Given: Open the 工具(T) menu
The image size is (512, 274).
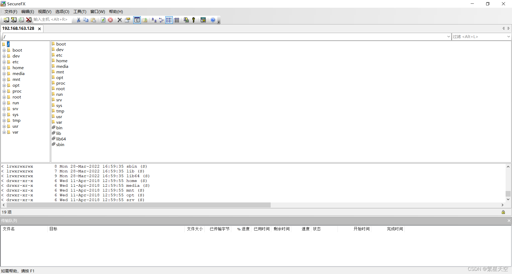Looking at the screenshot, I should tap(80, 12).
